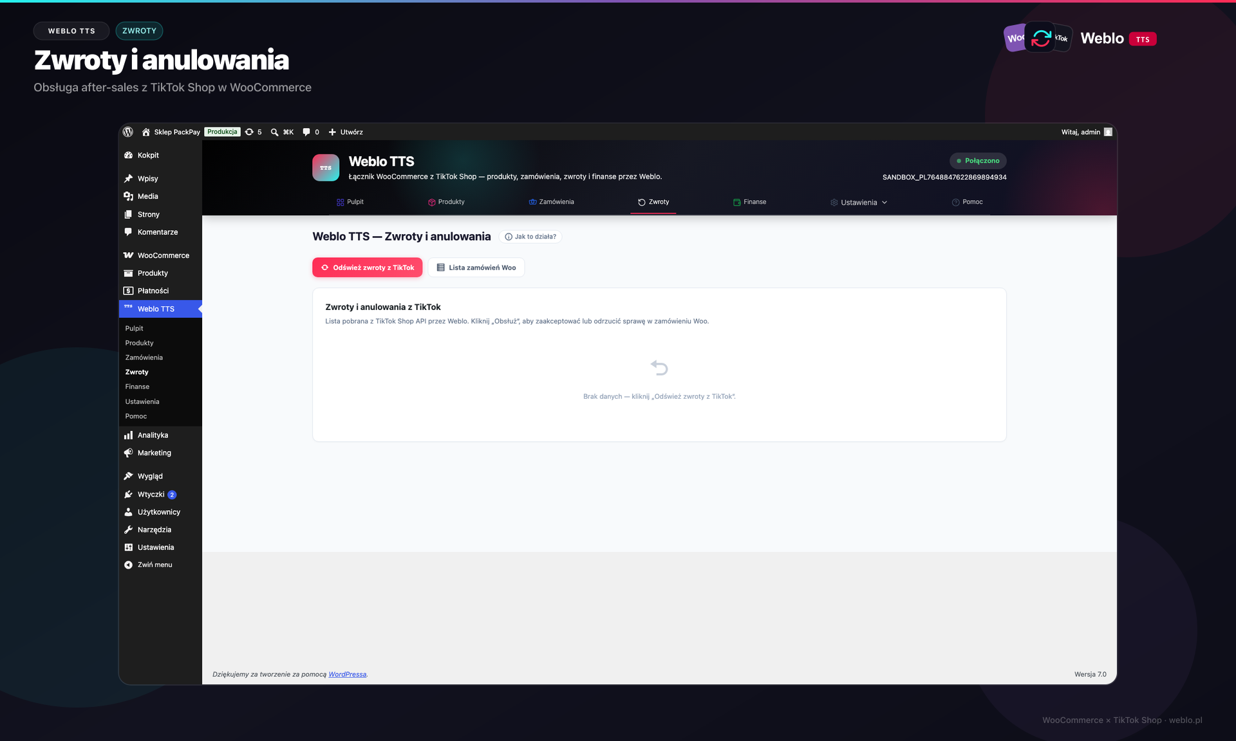Open the comments bubble icon in admin bar

pyautogui.click(x=306, y=132)
